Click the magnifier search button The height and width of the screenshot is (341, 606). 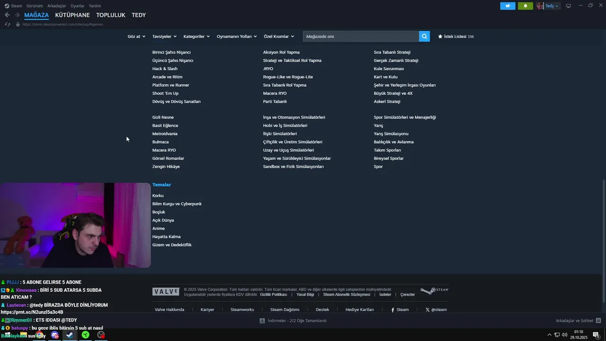424,36
